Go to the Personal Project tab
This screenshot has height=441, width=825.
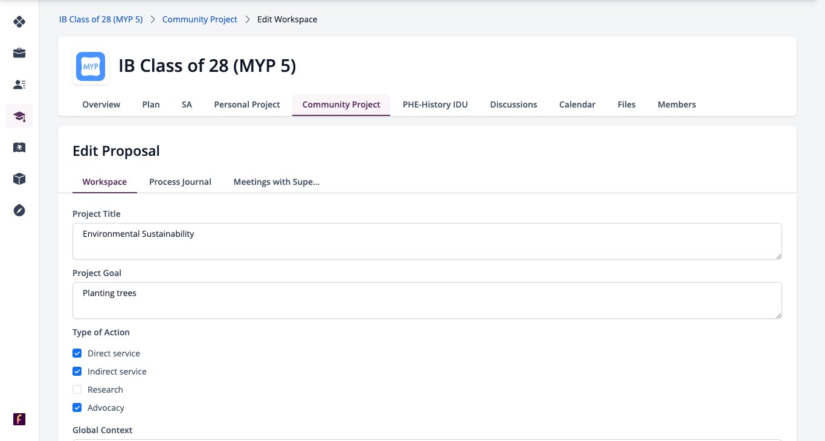click(247, 105)
